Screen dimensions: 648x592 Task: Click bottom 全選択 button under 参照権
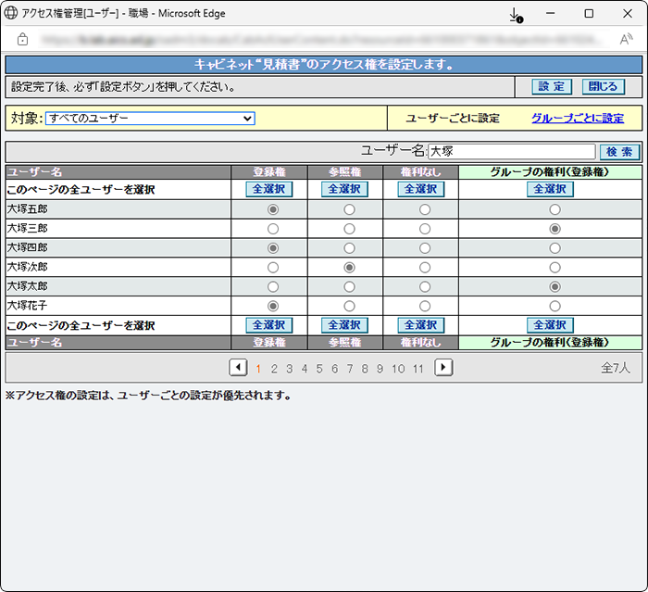(x=344, y=325)
